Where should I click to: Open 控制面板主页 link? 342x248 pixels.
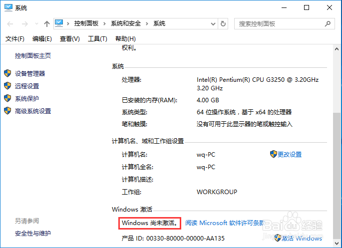[x=33, y=56]
